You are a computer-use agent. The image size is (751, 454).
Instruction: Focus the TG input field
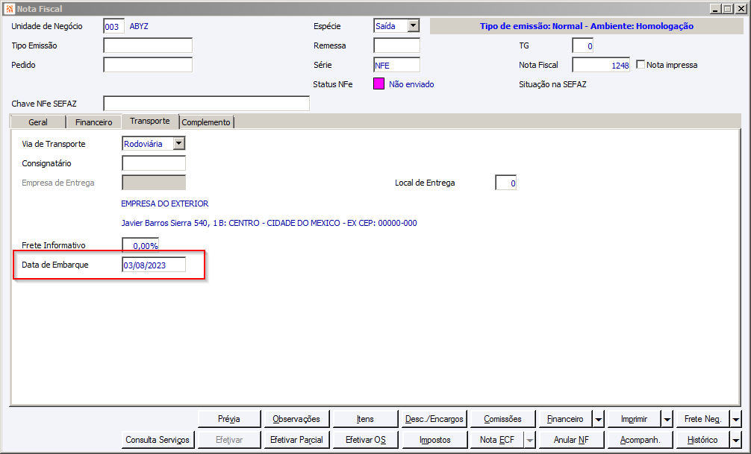pos(583,46)
